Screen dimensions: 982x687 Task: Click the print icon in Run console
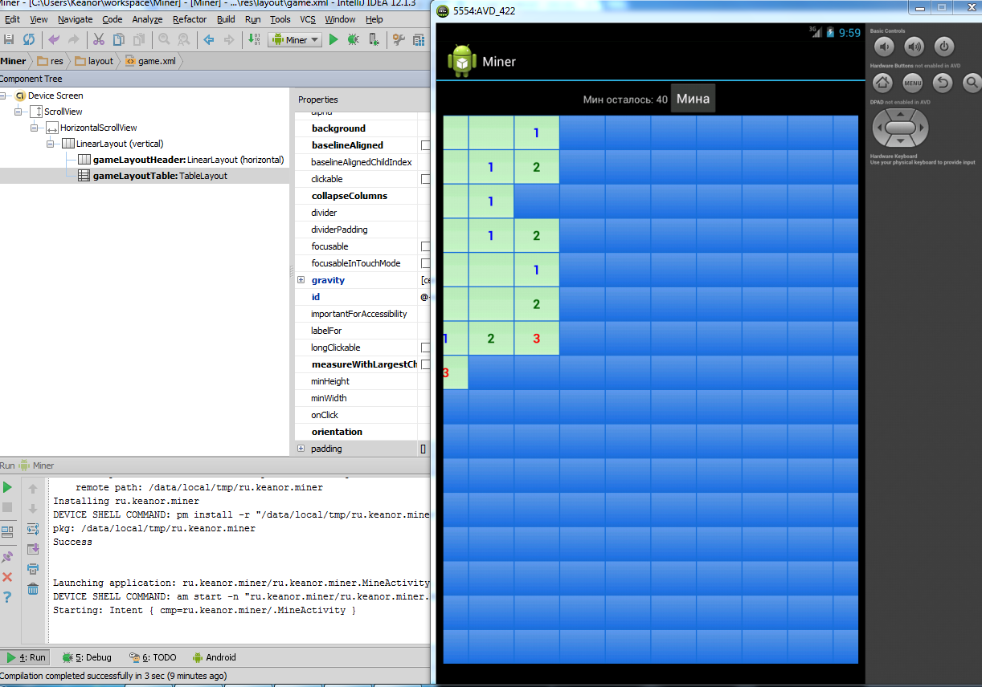pyautogui.click(x=33, y=569)
